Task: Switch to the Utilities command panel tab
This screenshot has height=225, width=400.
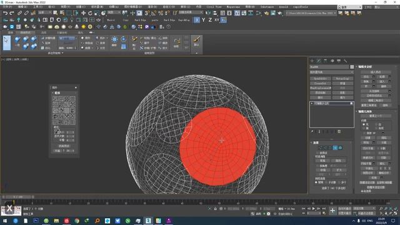Action: (x=346, y=61)
